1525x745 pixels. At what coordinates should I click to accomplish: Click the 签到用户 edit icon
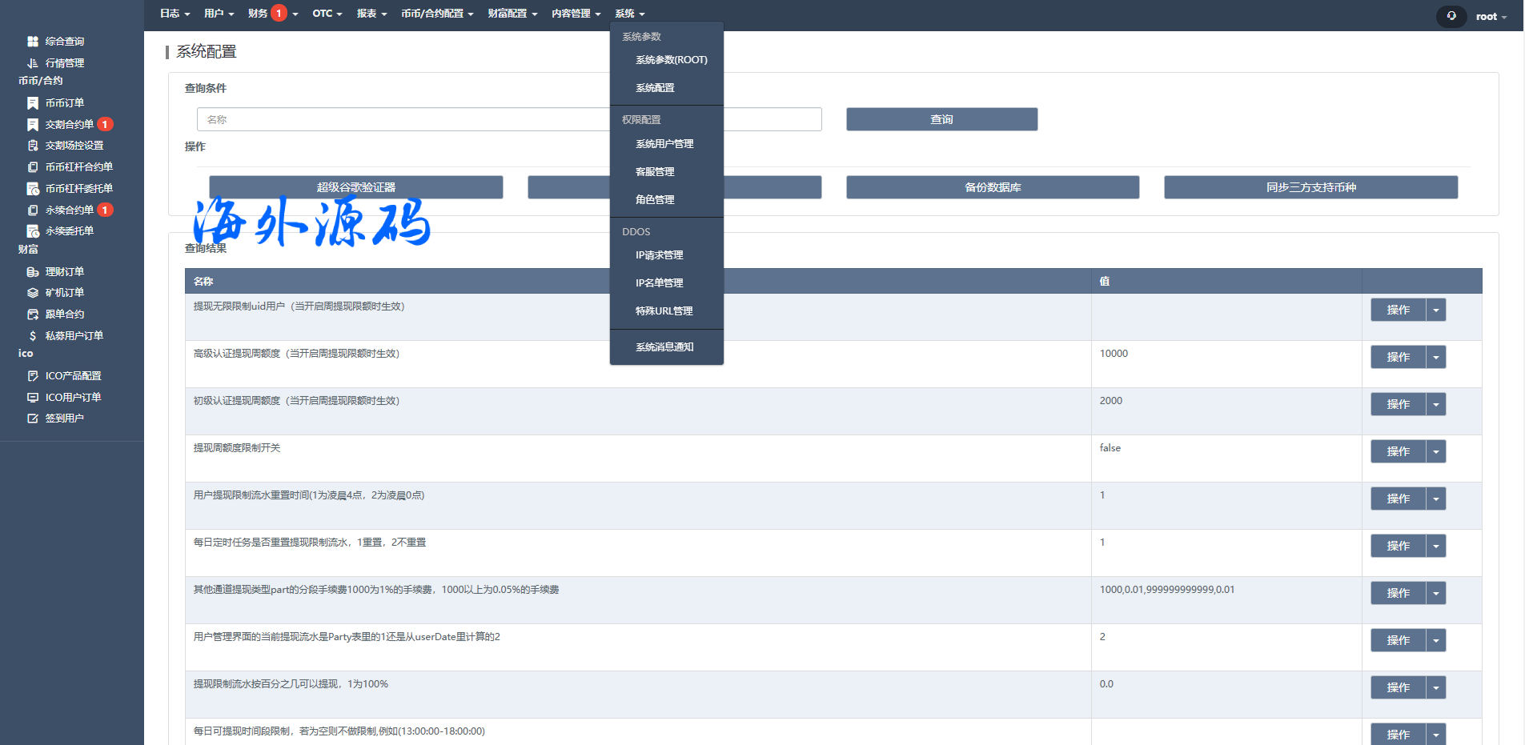click(33, 419)
